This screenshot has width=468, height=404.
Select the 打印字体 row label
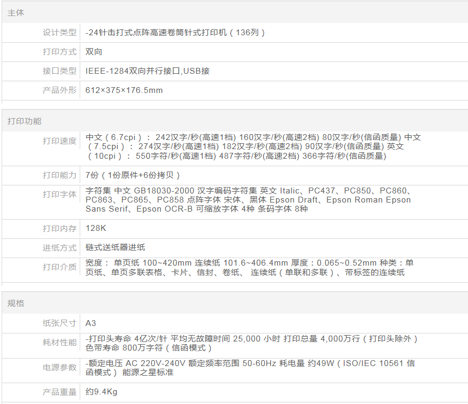click(x=59, y=195)
